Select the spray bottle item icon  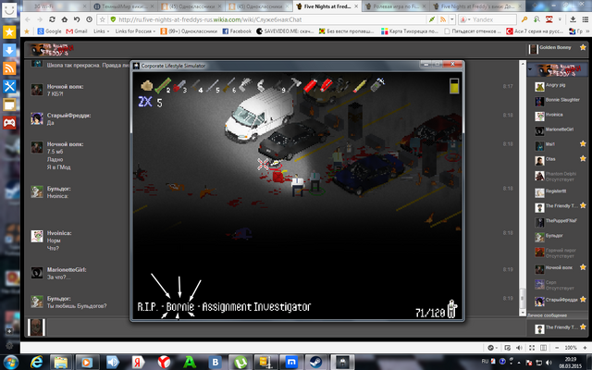pyautogui.click(x=377, y=84)
